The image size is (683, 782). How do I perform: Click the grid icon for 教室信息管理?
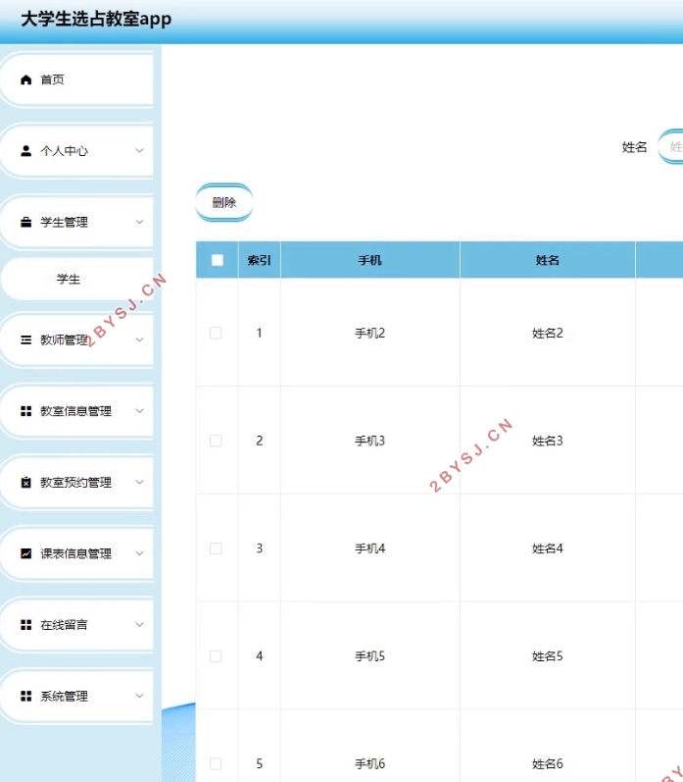point(25,411)
